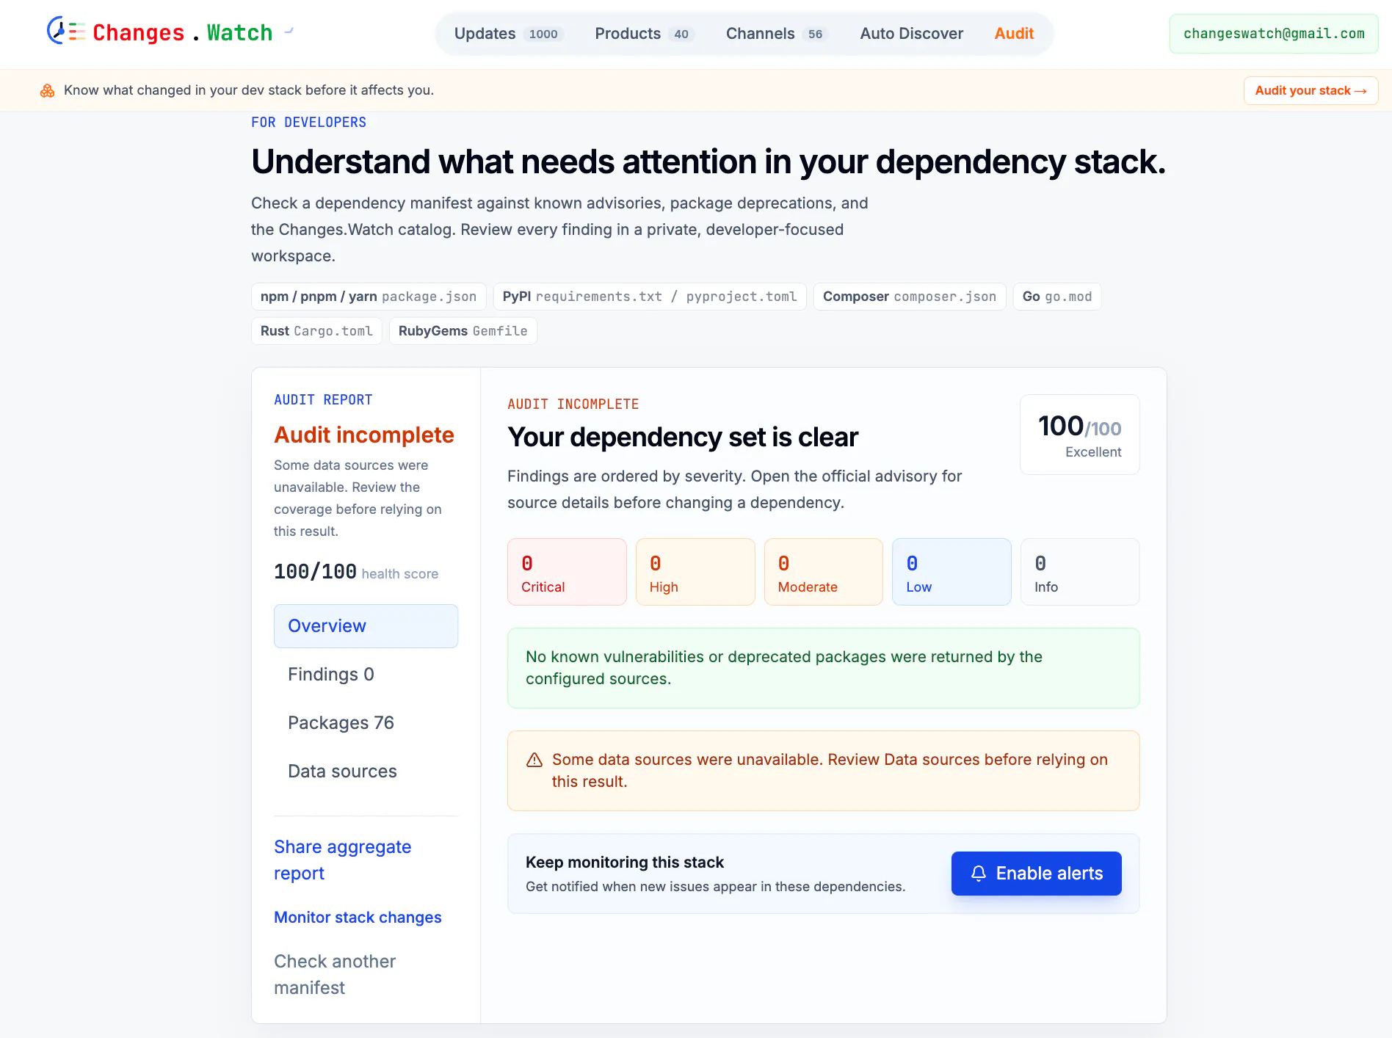Image resolution: width=1392 pixels, height=1038 pixels.
Task: Navigate to Auto Discover
Action: 912,34
